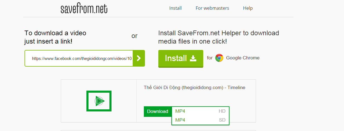Open the Help page

(248, 8)
